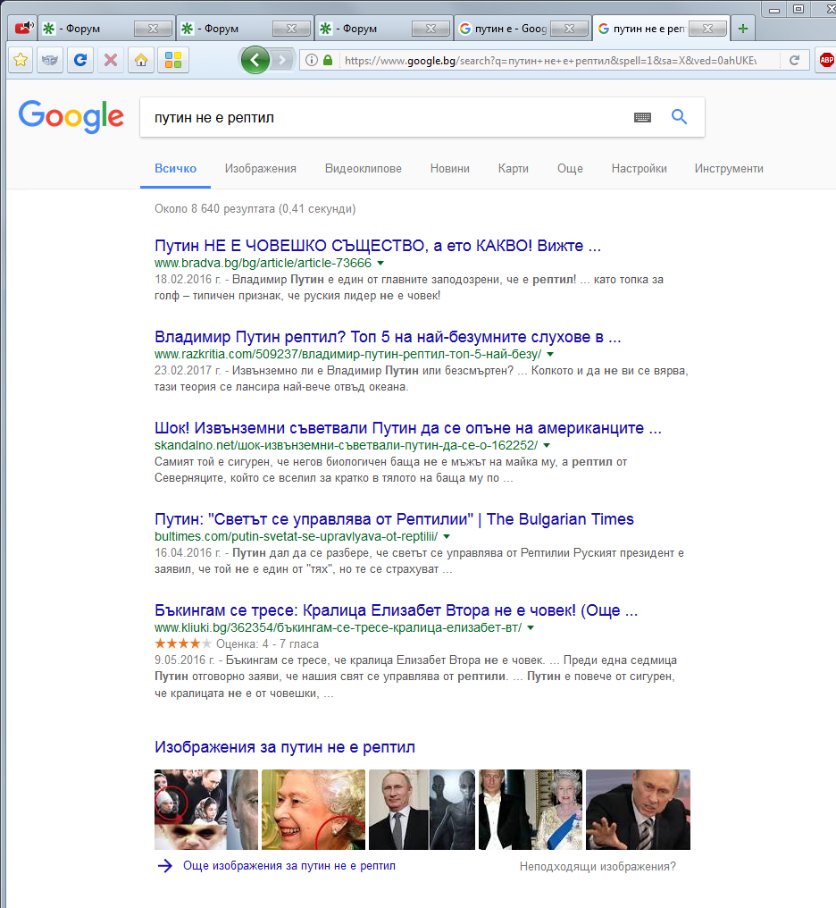Viewport: 836px width, 908px height.
Task: Open 'Путин НЕ Е ЧОВЕШКО СЪЩЕСТВО' result
Action: [378, 246]
